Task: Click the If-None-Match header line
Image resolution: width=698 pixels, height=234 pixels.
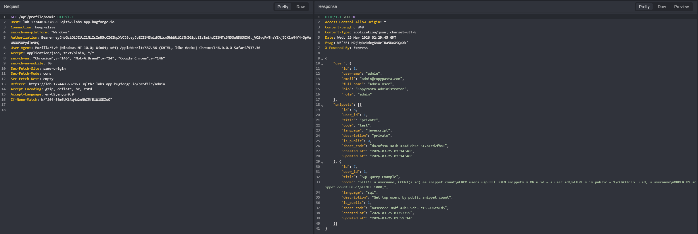Action: point(61,100)
